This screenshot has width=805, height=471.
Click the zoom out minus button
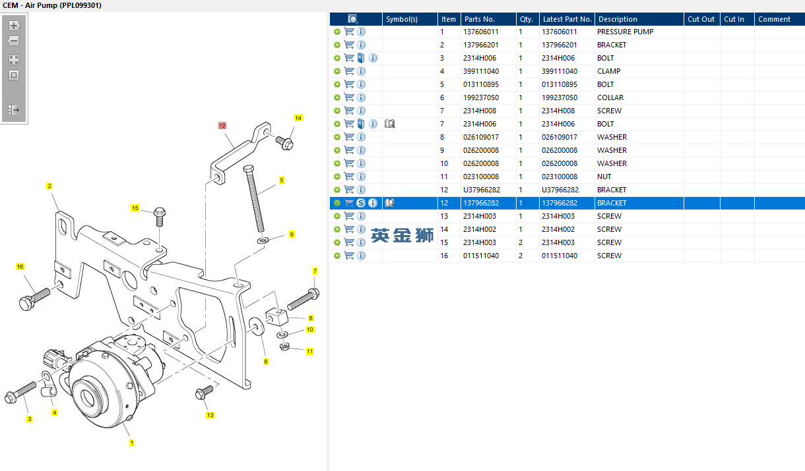[x=14, y=41]
